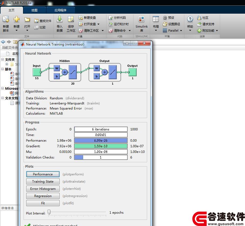The height and width of the screenshot is (226, 245).
Task: Click the Request Support icon
Action: 199,24
